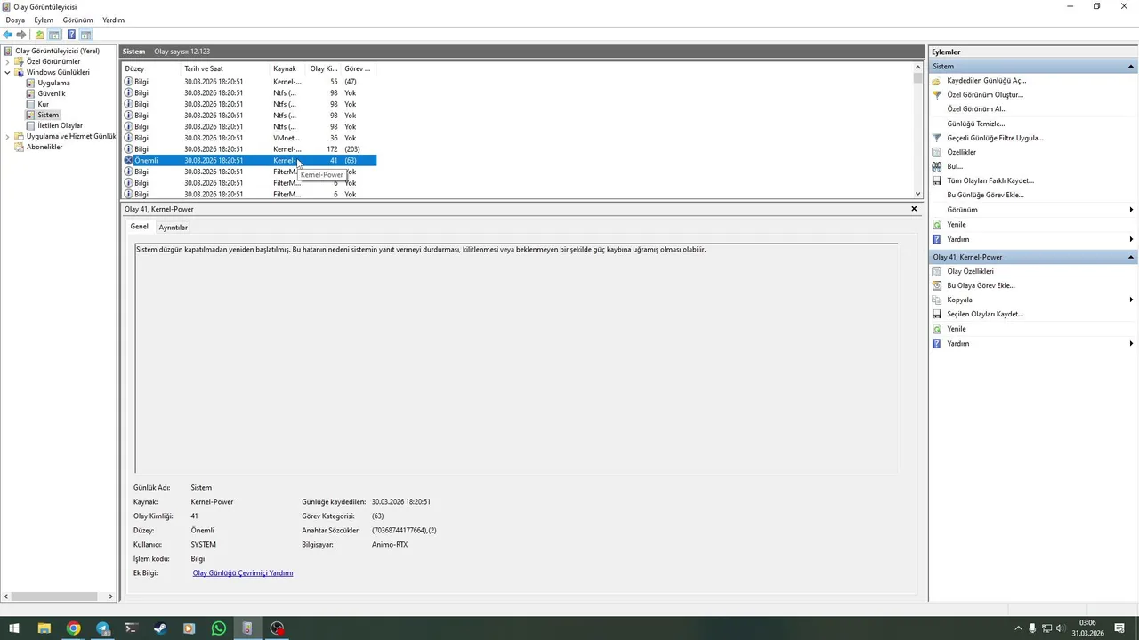This screenshot has height=640, width=1139.
Task: Collapse Windows Günlükleri tree node
Action: pyautogui.click(x=8, y=72)
